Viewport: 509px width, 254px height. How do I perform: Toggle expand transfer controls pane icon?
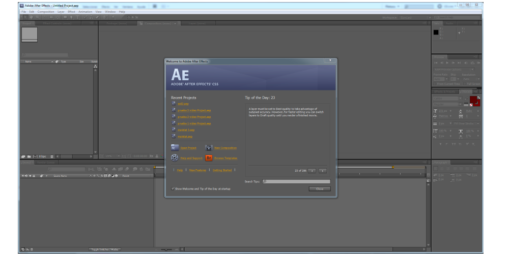pyautogui.click(x=27, y=249)
